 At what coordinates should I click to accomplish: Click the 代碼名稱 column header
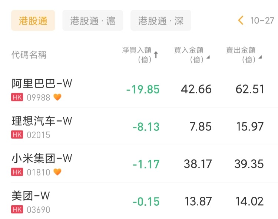29,54
